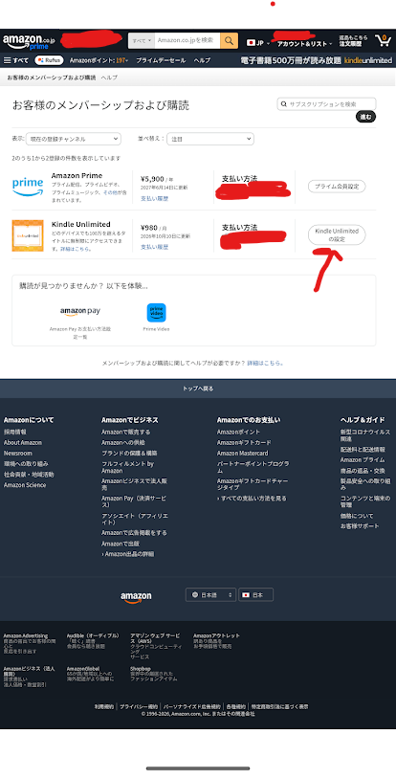Expand the search category すべて dropdown
396x778 pixels.
(x=142, y=41)
